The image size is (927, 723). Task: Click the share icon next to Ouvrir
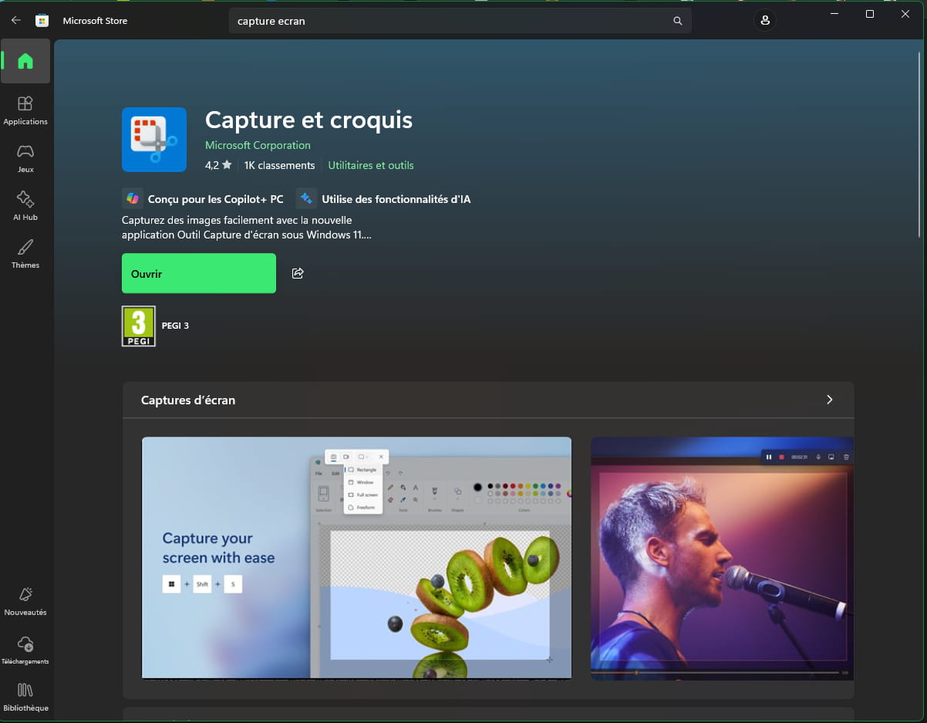pos(298,273)
